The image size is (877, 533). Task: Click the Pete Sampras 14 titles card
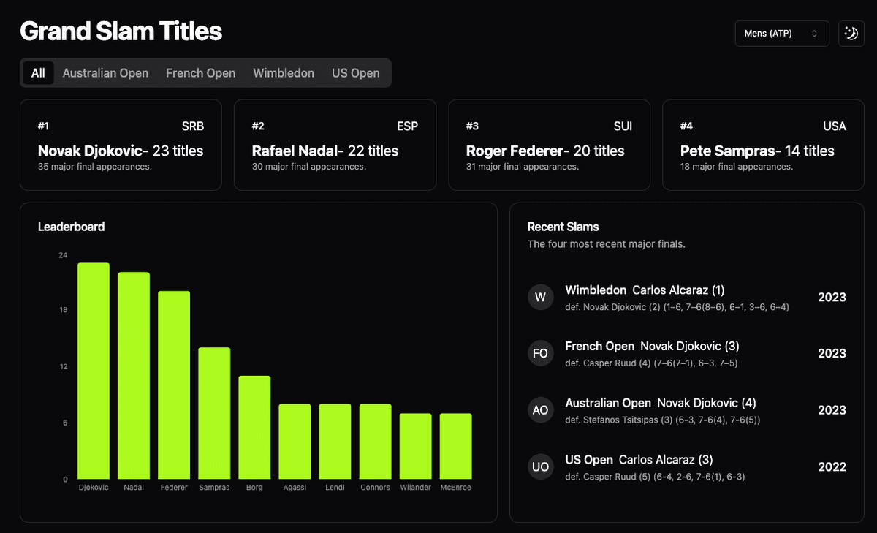(763, 145)
